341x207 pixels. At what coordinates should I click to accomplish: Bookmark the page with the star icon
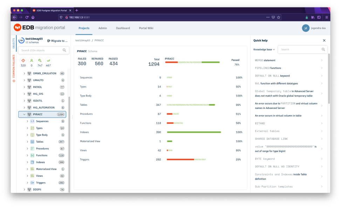(279, 17)
